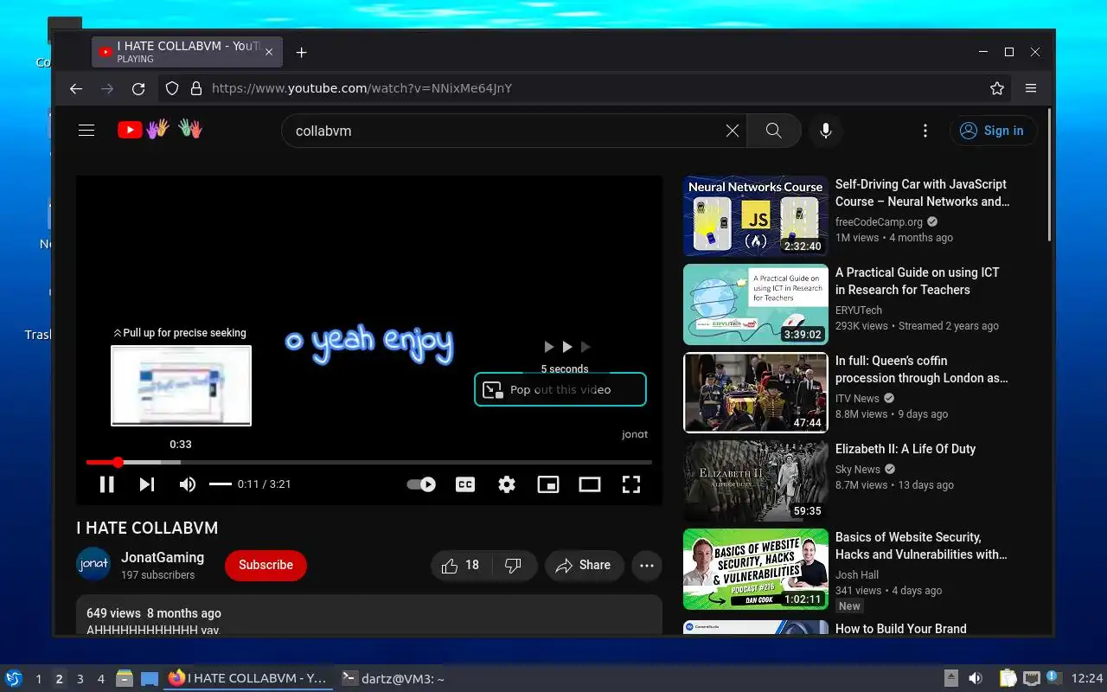Open the JonatGaming channel name link
Viewport: 1107px width, 692px height.
click(x=163, y=558)
